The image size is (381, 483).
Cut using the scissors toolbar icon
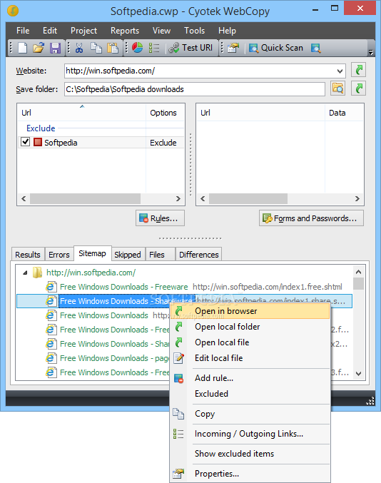79,48
